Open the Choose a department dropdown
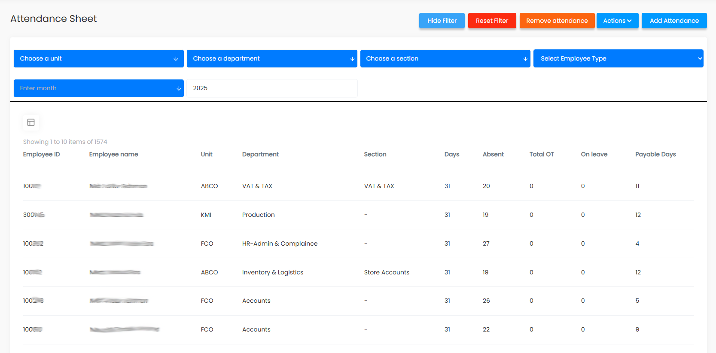 tap(272, 59)
